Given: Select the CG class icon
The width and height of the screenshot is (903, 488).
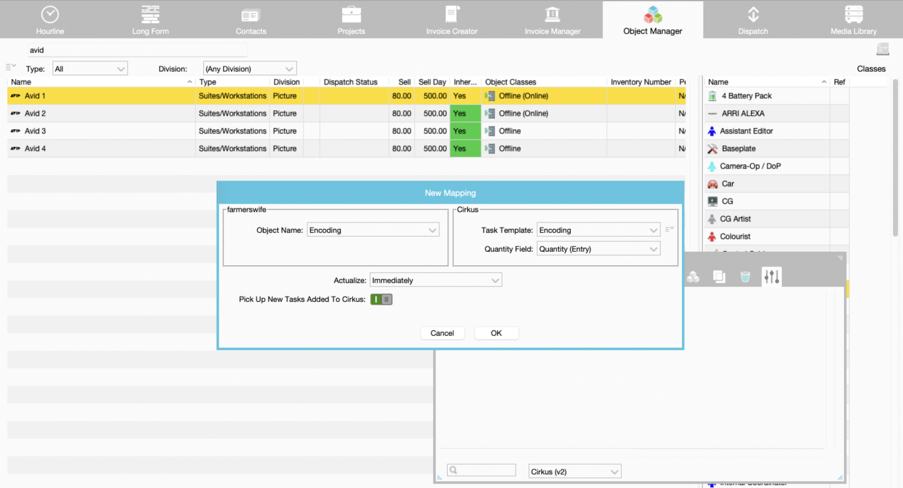Looking at the screenshot, I should pos(712,201).
